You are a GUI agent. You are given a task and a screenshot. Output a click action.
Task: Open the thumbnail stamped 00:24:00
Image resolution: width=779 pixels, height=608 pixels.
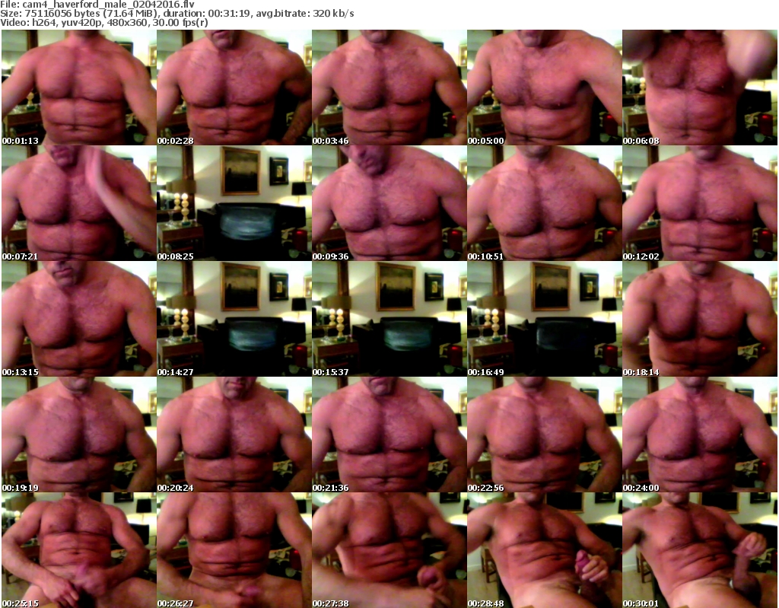coord(700,435)
